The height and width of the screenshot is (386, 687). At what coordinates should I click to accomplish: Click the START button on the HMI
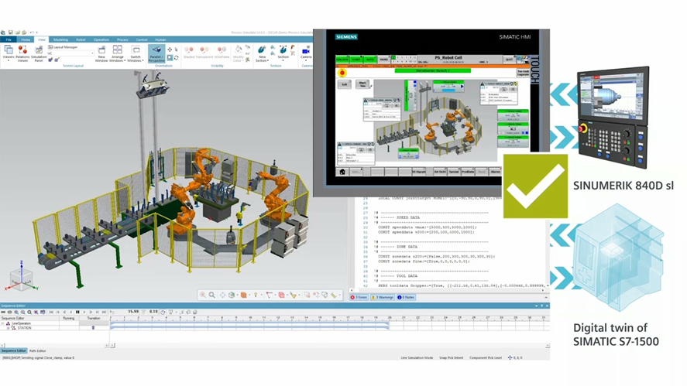(x=356, y=59)
